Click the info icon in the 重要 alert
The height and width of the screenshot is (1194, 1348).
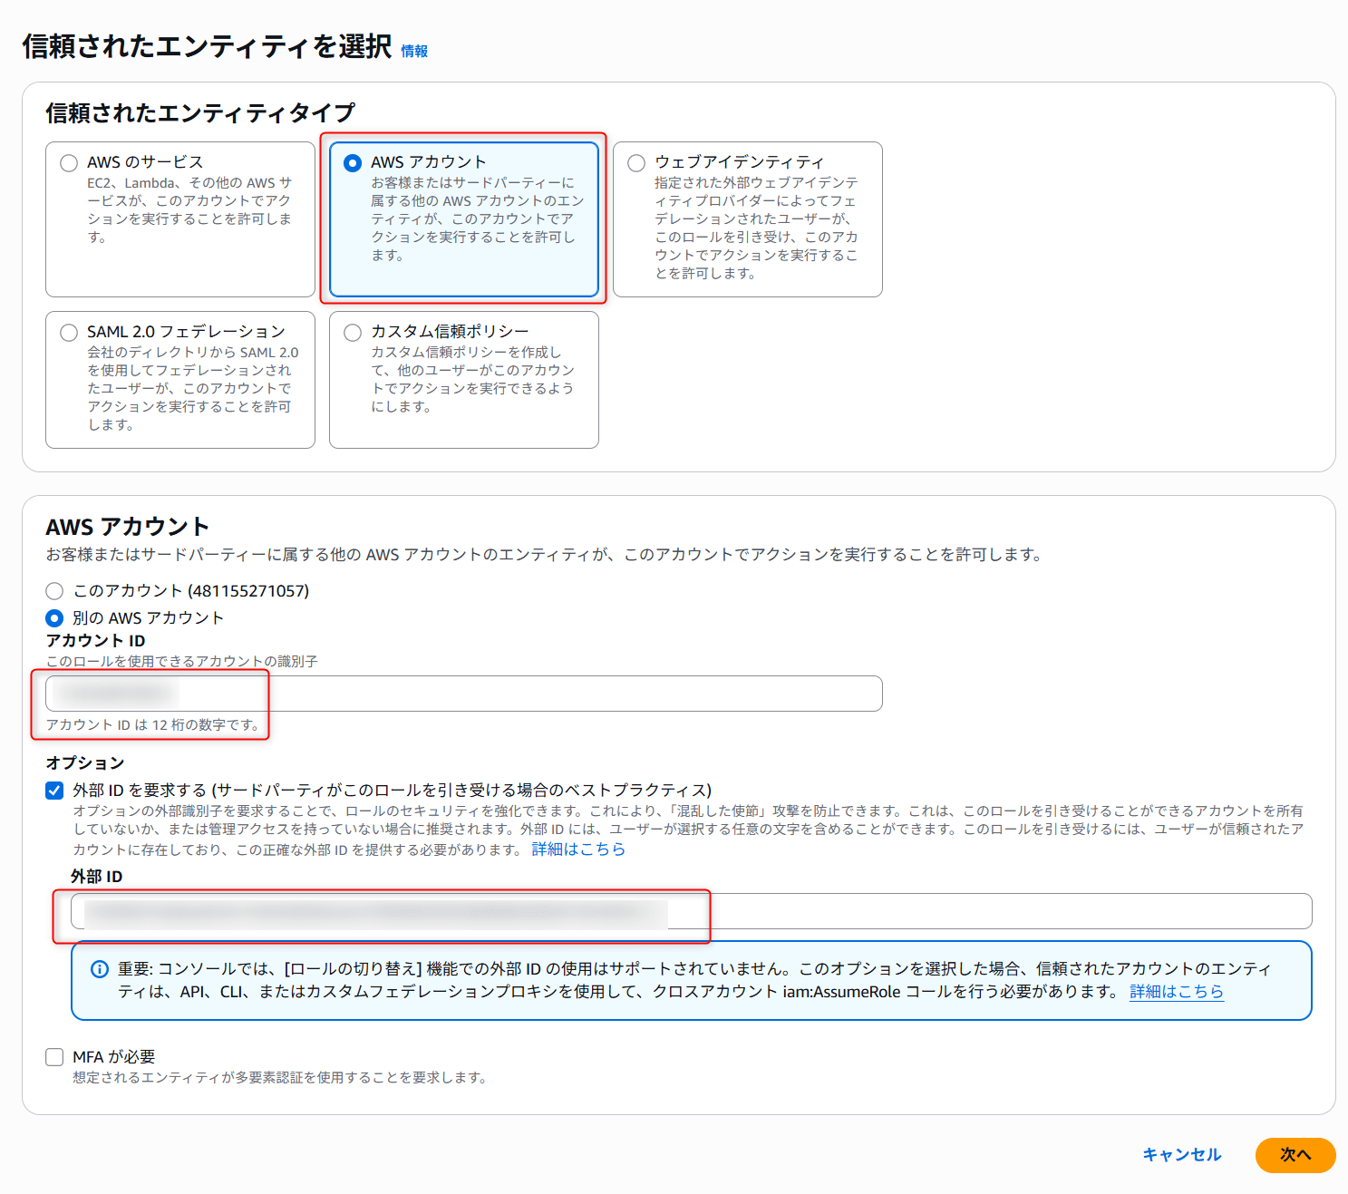pos(100,969)
